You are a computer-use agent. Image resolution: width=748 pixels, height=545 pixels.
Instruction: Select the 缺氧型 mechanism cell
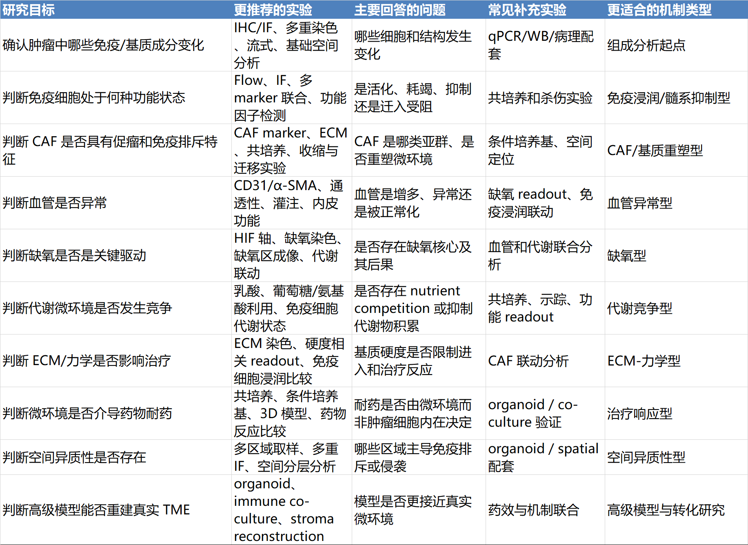(x=626, y=256)
